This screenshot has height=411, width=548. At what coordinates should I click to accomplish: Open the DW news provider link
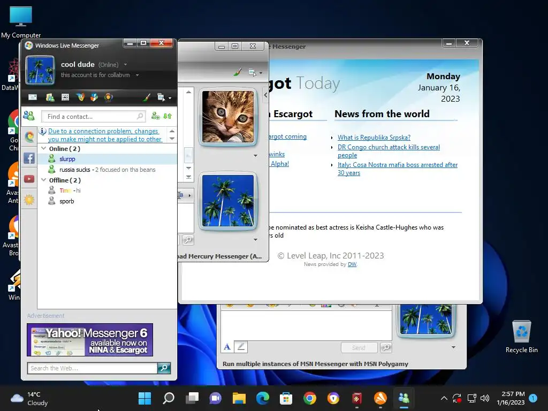pos(352,264)
